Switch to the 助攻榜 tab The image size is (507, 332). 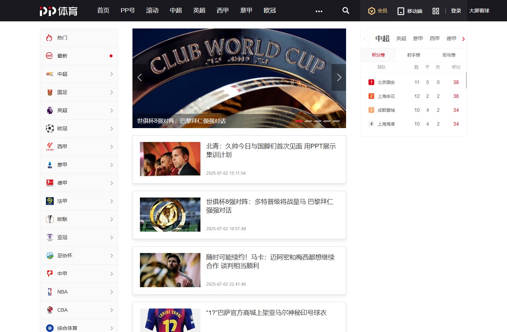pyautogui.click(x=449, y=55)
